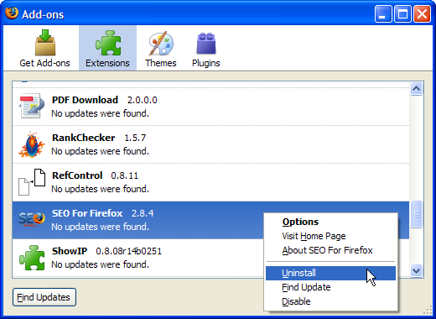Open the Plugins lego brick icon
This screenshot has width=436, height=319.
(x=206, y=43)
